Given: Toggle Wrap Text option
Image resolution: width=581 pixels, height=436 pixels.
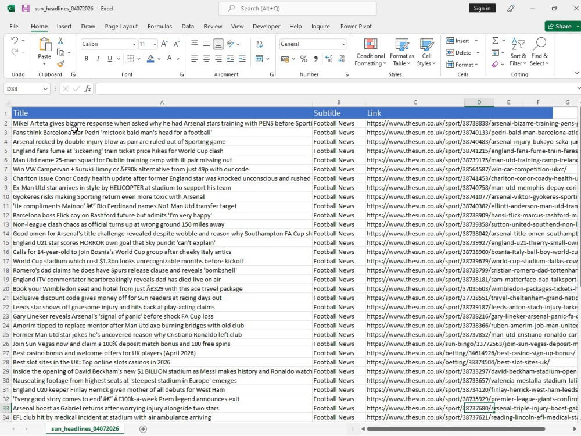Looking at the screenshot, I should [260, 44].
